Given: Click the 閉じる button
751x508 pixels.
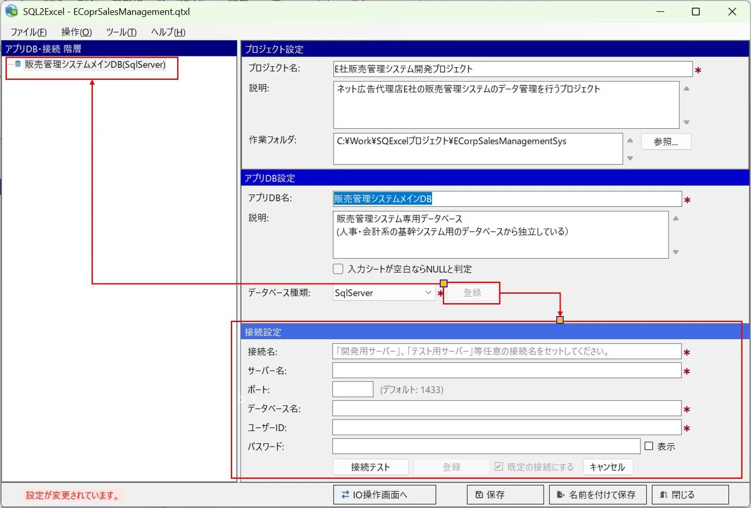Looking at the screenshot, I should tap(690, 495).
